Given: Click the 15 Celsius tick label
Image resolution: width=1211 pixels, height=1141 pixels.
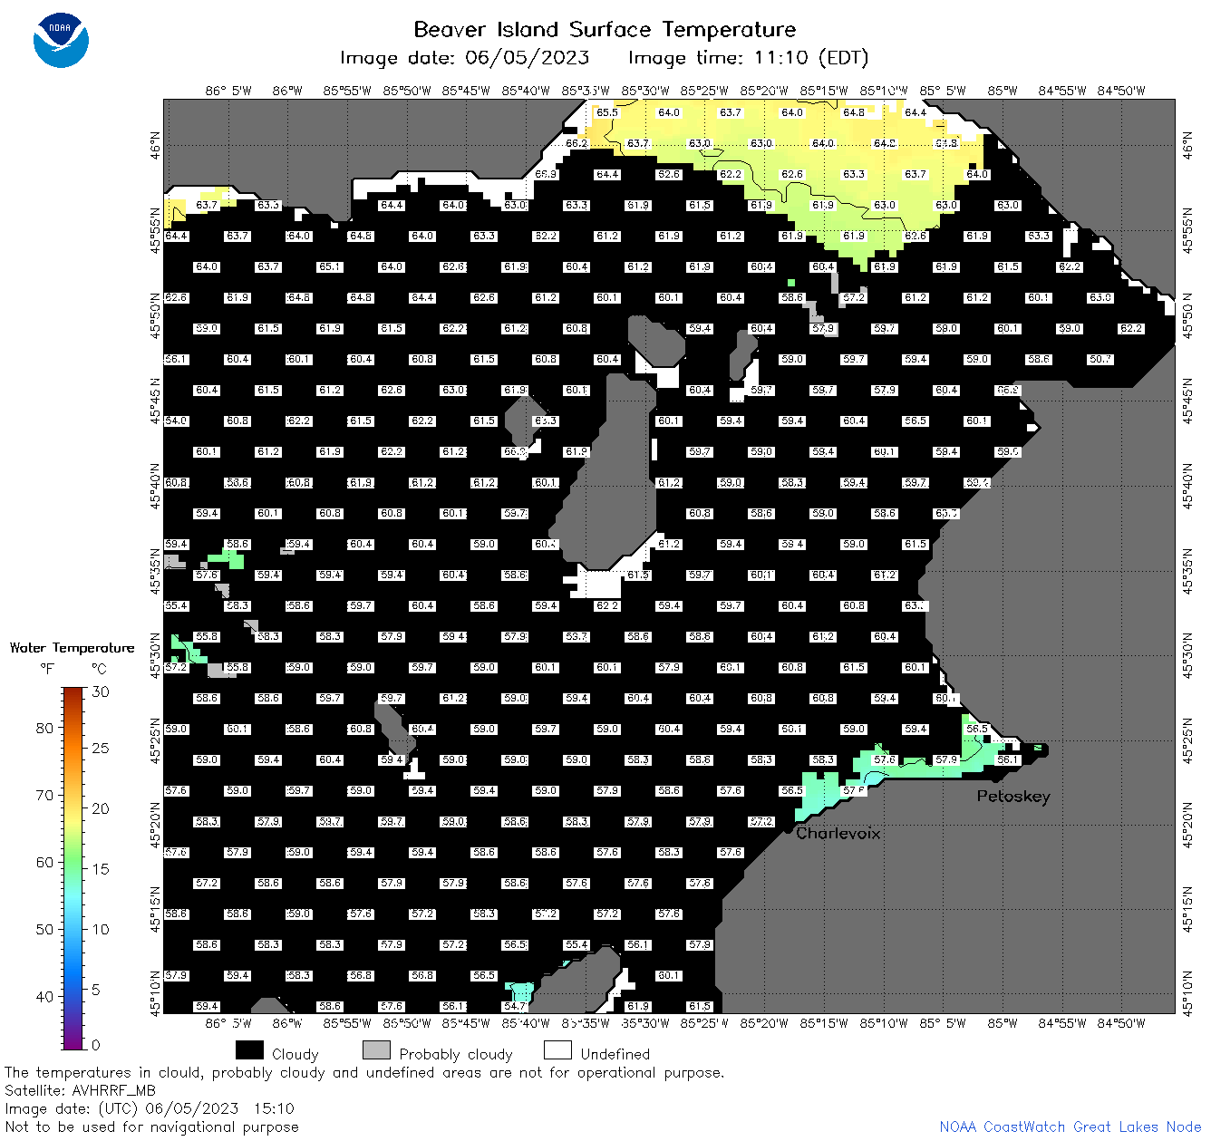Looking at the screenshot, I should pyautogui.click(x=101, y=868).
